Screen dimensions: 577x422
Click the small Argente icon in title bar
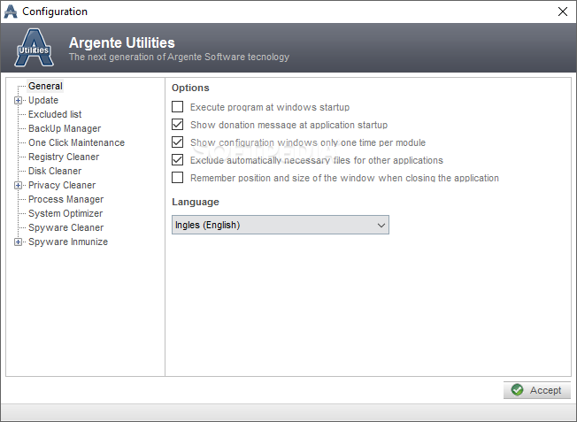(x=11, y=12)
